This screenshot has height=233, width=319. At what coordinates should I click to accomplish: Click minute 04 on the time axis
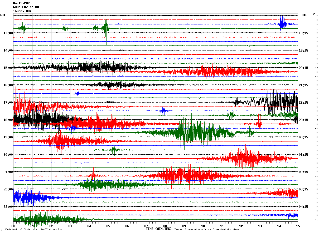89,226
